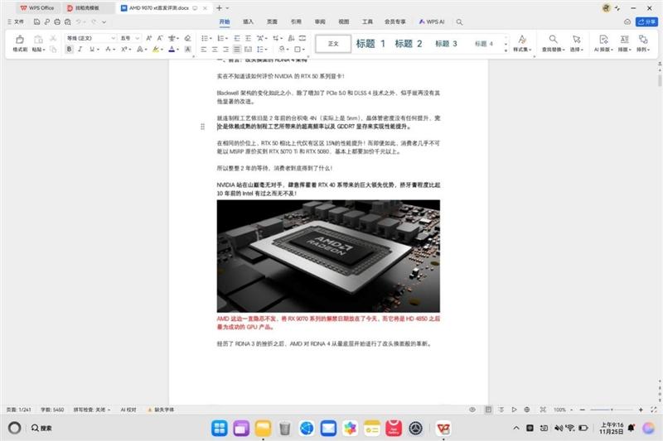
Task: Toggle Align Left paragraph alignment
Action: 203,49
